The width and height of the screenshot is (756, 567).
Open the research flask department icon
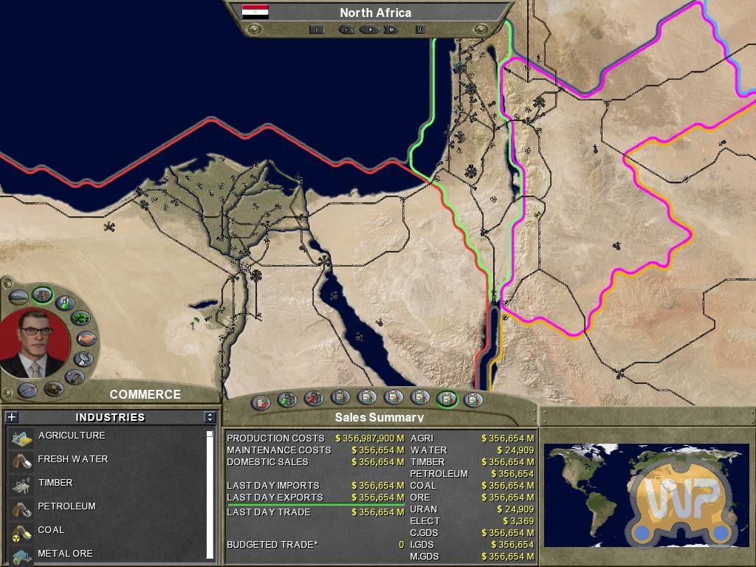coord(65,302)
